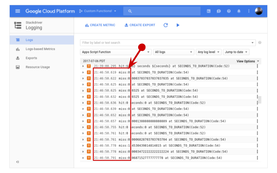Expand the 21:46:50.622 log entry
Image resolution: width=277 pixels, height=173 pixels.
click(83, 79)
